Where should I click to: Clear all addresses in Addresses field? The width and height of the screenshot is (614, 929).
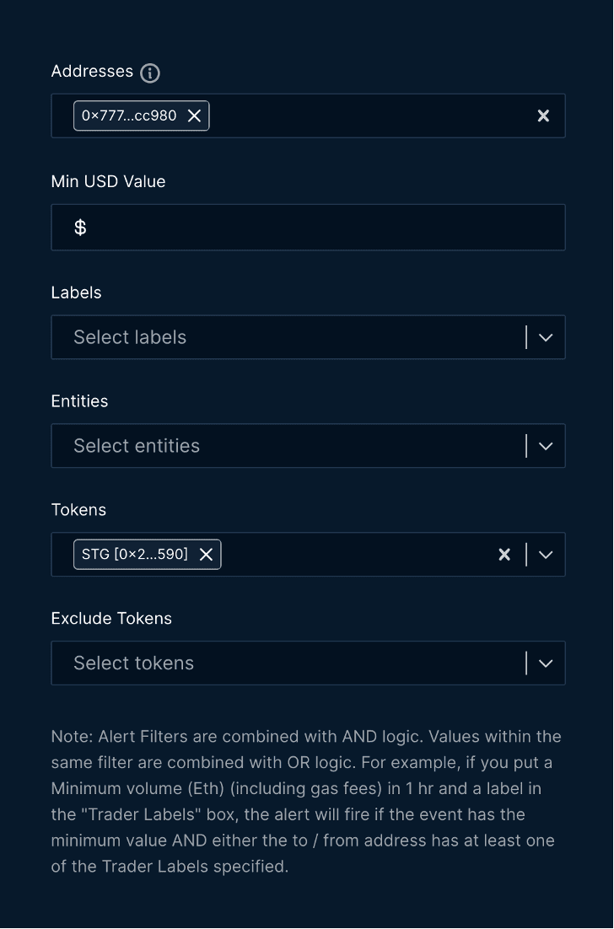543,116
